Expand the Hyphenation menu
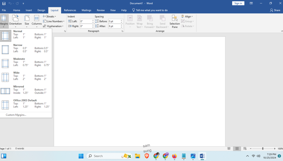 pos(53,26)
